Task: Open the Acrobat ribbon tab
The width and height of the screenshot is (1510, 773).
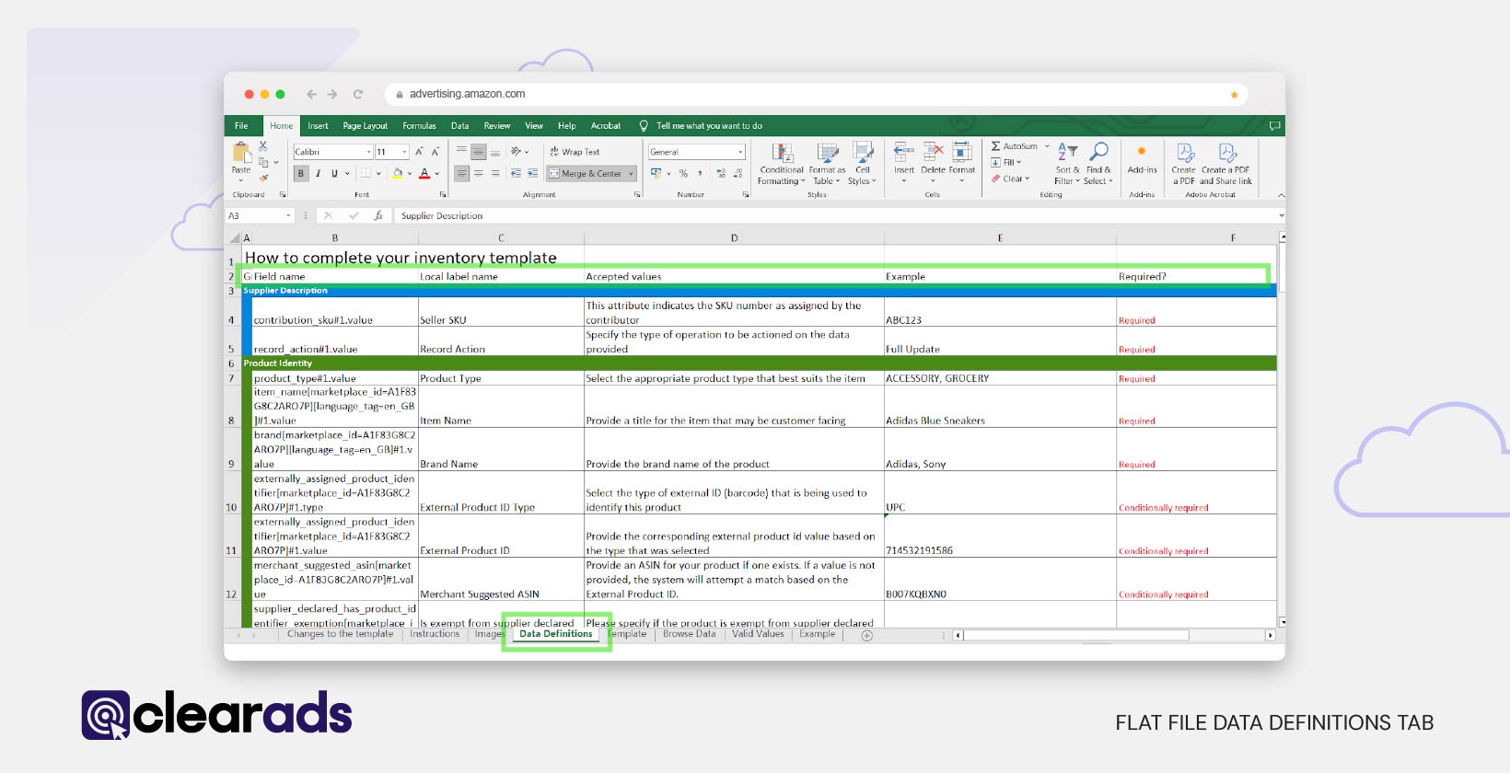Action: [x=606, y=126]
